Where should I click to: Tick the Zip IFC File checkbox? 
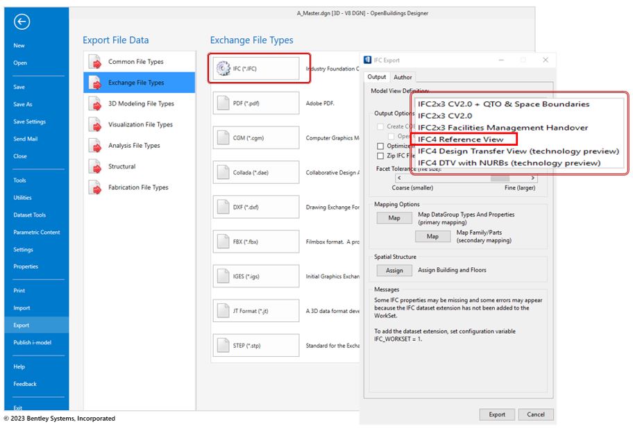pyautogui.click(x=380, y=156)
